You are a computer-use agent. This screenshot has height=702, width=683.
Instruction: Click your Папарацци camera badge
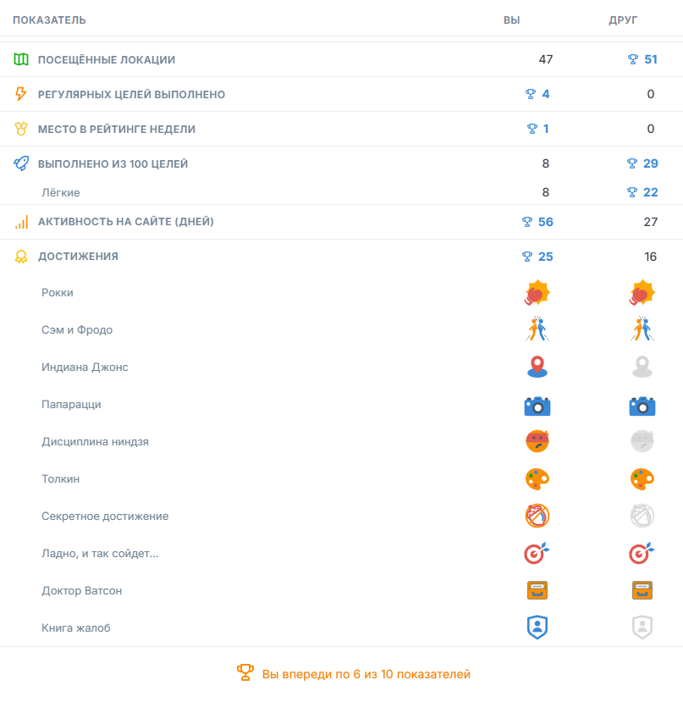[x=537, y=406]
